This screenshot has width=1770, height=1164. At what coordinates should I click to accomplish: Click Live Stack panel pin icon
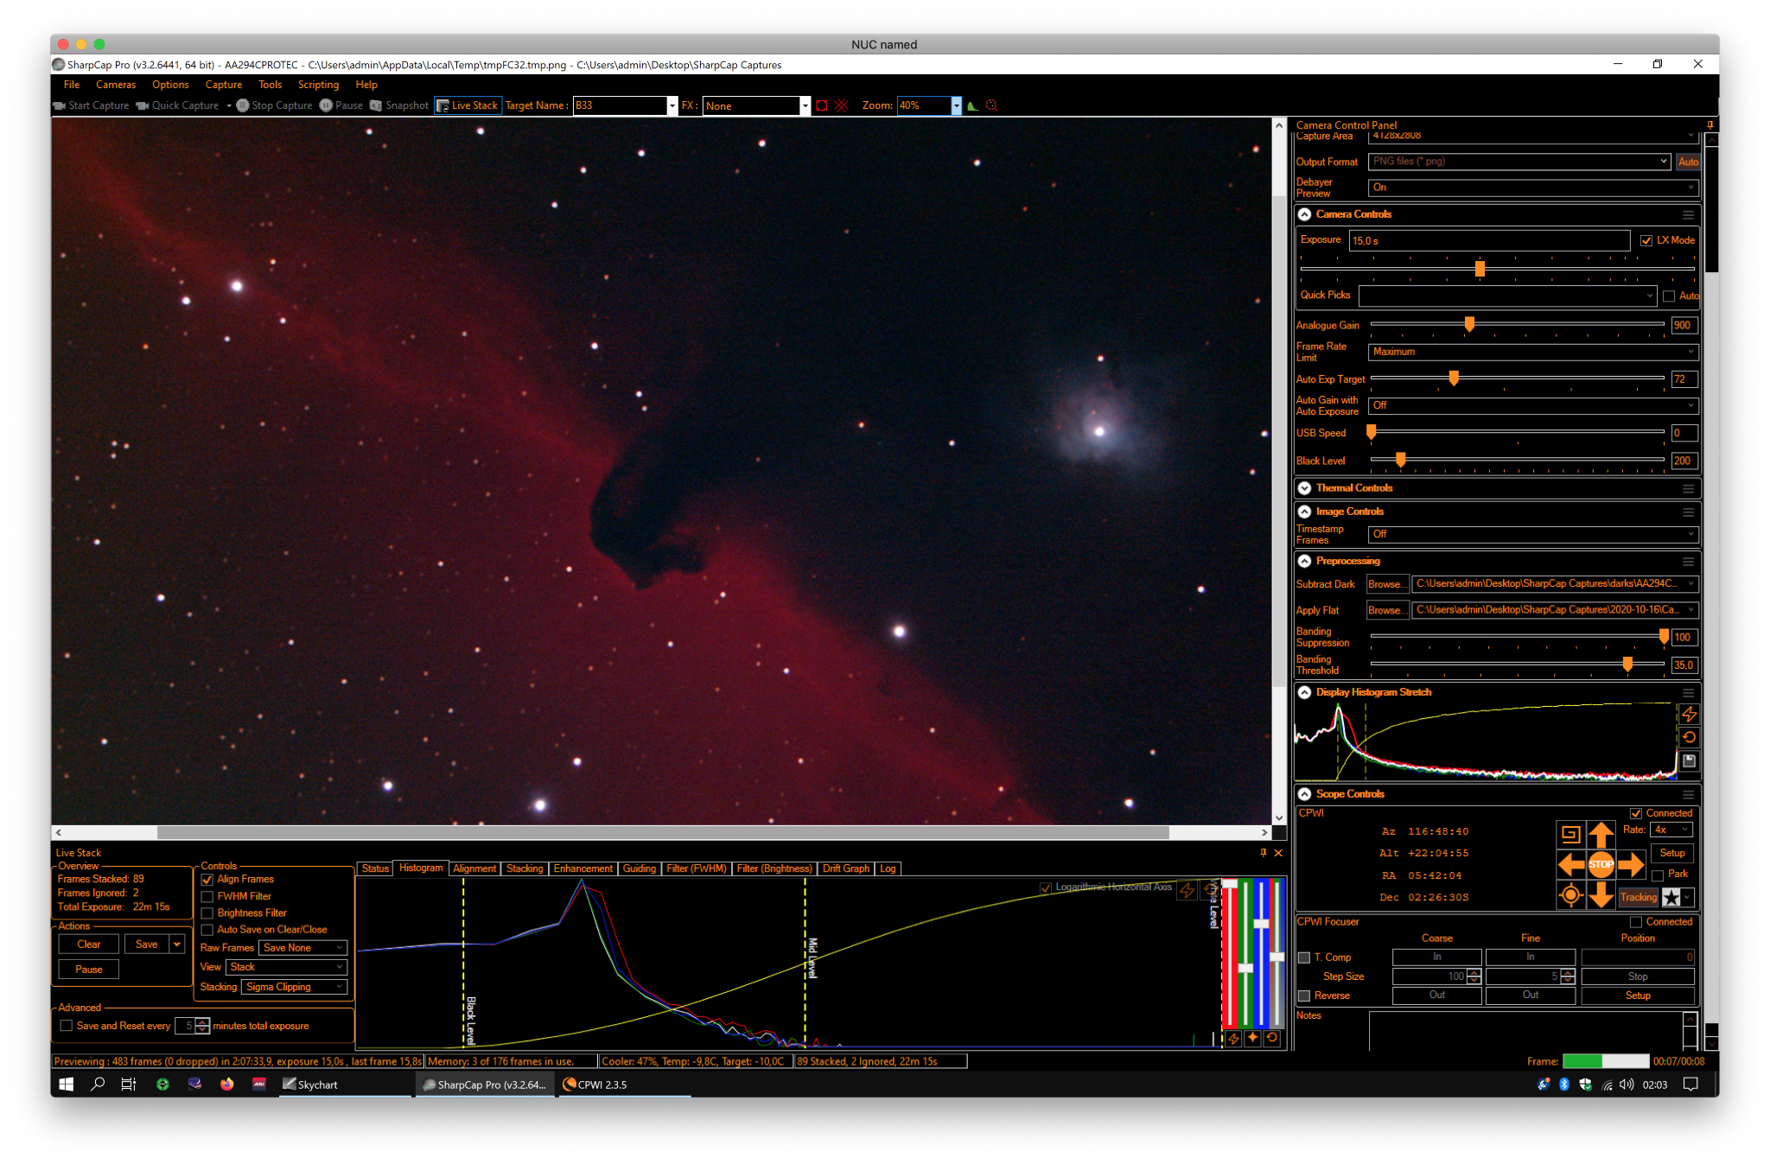tap(1263, 853)
